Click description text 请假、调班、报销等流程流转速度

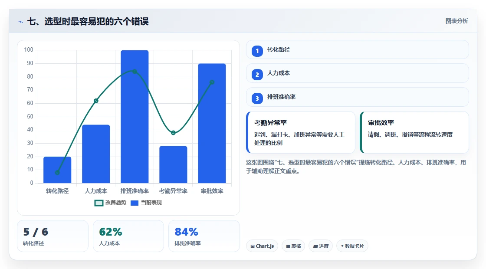click(x=410, y=134)
